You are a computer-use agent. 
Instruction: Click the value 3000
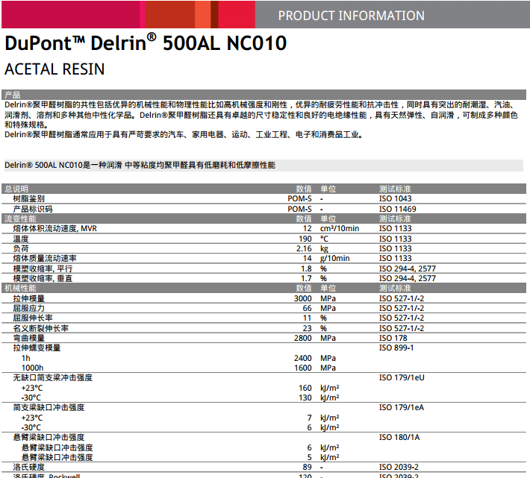[303, 298]
